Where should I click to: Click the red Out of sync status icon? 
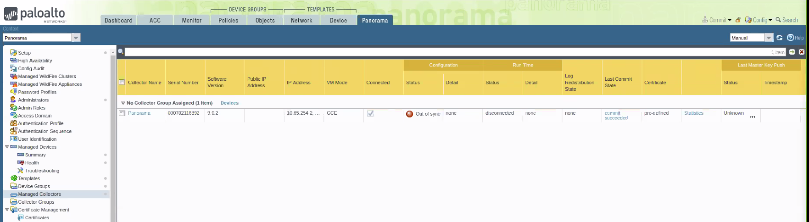(410, 114)
